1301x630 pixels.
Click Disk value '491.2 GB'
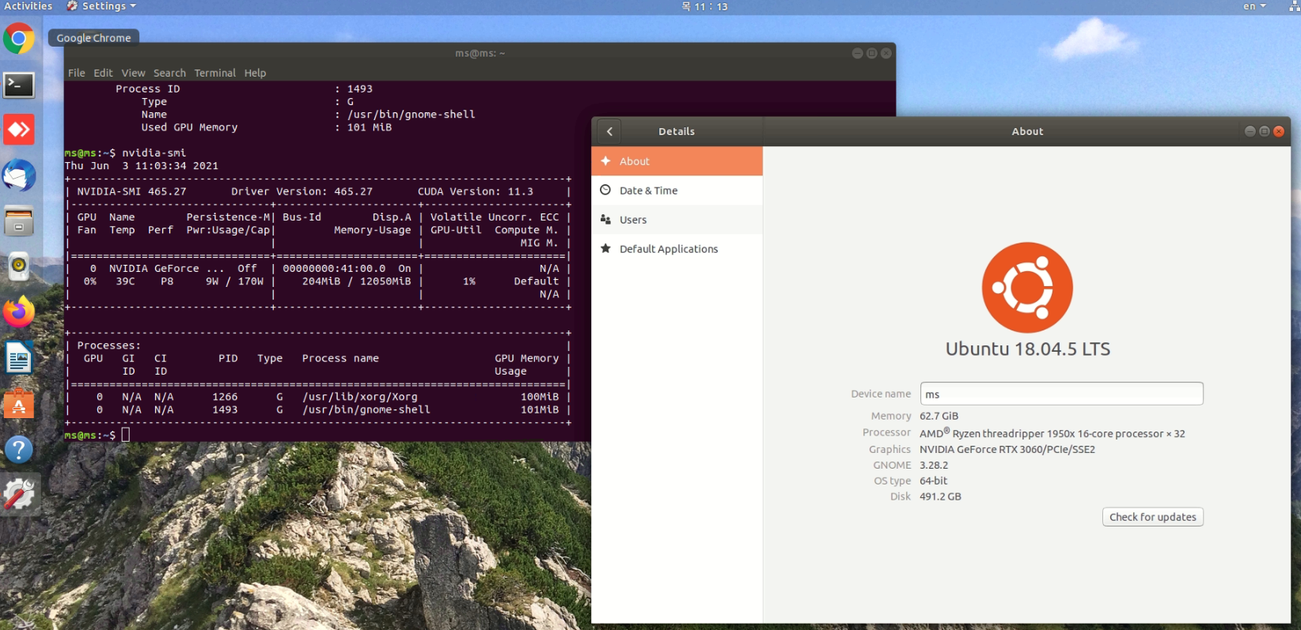tap(940, 496)
